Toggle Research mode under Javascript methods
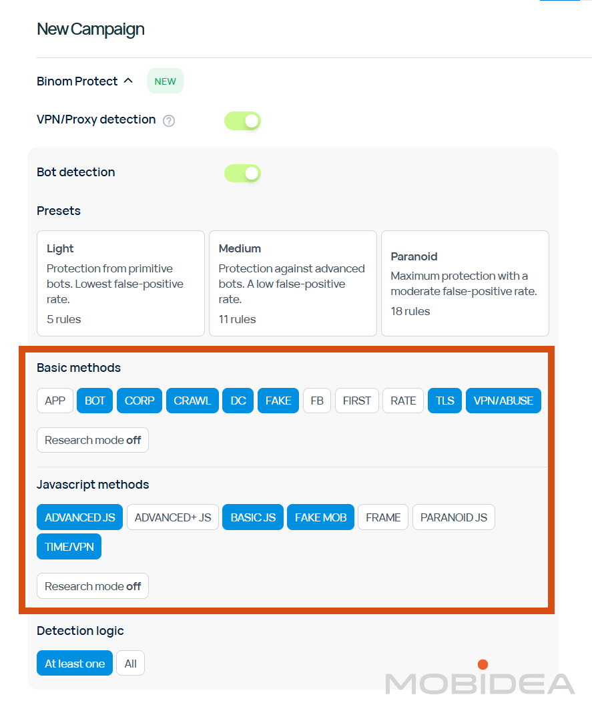The width and height of the screenshot is (592, 709). coord(93,586)
